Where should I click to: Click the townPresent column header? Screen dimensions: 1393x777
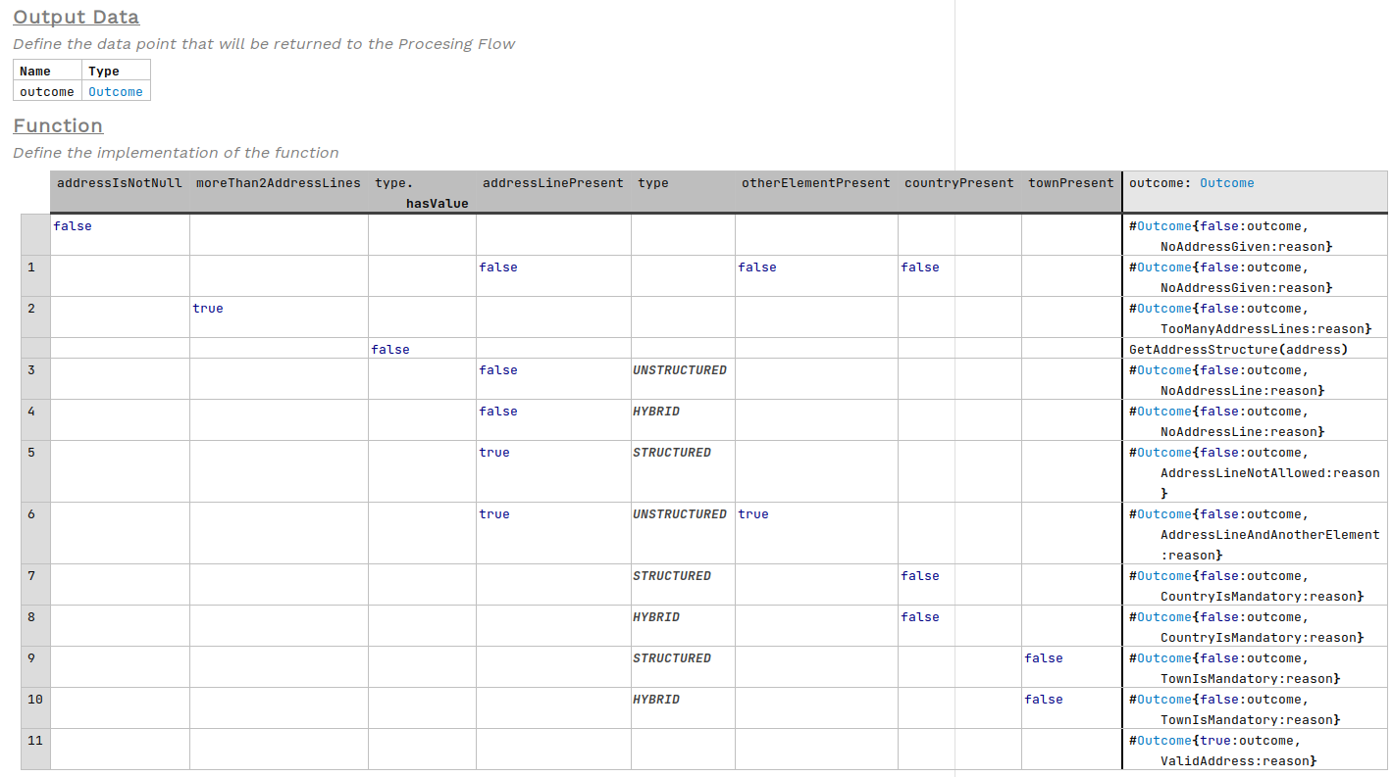[1070, 182]
